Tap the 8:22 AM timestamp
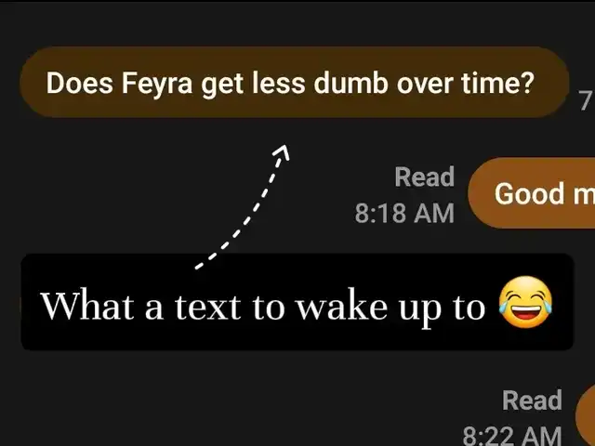This screenshot has height=446, width=595. (x=512, y=436)
